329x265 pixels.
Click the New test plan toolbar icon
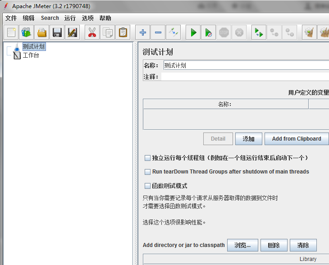[x=11, y=32]
